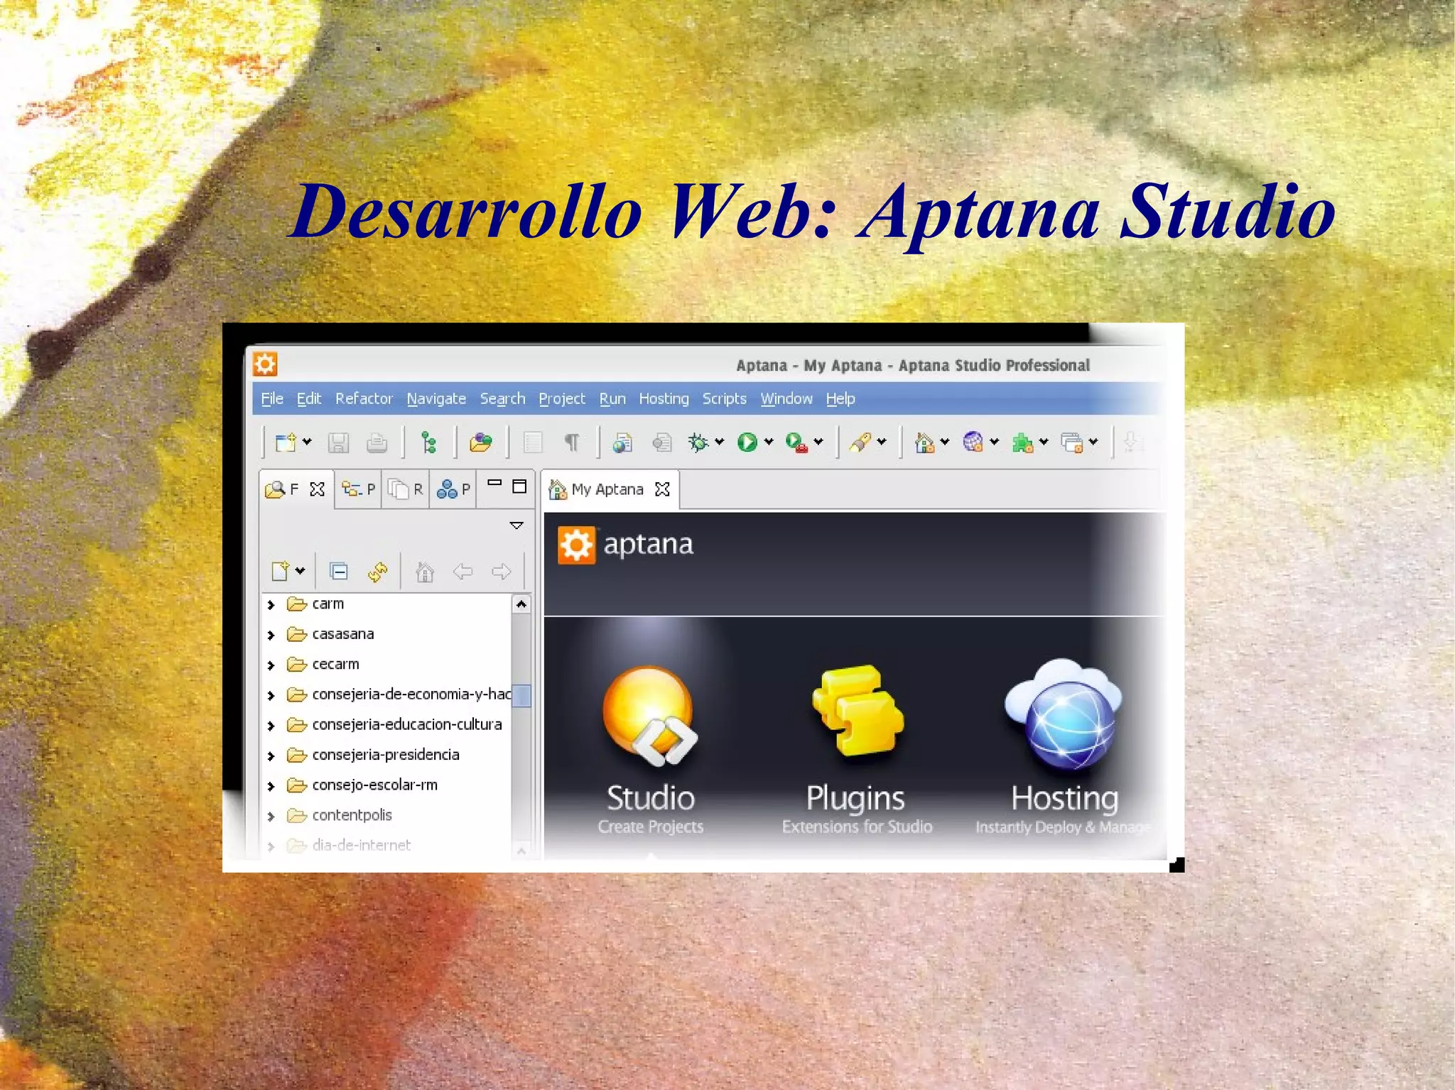Click the file view back arrow

tap(463, 572)
